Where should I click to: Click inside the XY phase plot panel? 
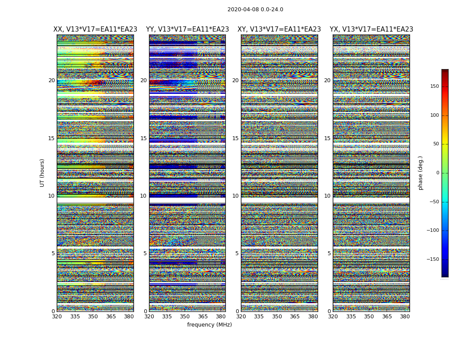click(x=279, y=173)
